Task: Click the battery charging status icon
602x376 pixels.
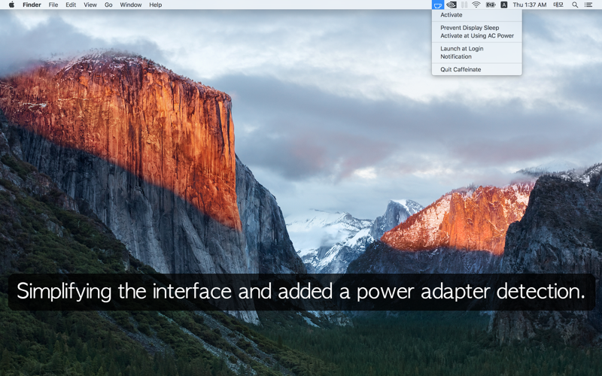Action: point(491,5)
